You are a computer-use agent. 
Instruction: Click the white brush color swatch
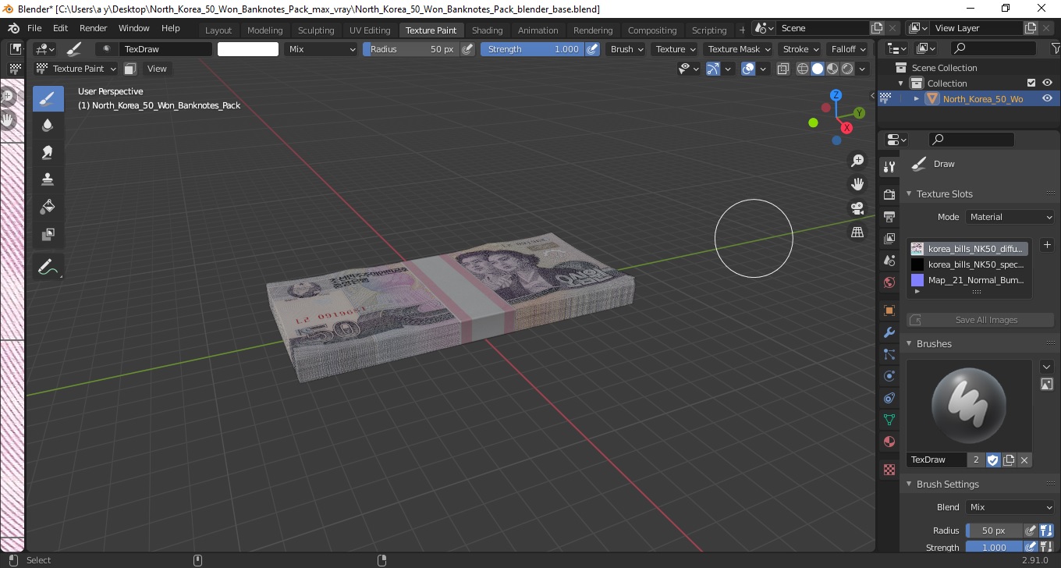[x=248, y=49]
